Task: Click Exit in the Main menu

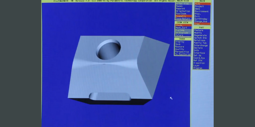Action: point(197,16)
